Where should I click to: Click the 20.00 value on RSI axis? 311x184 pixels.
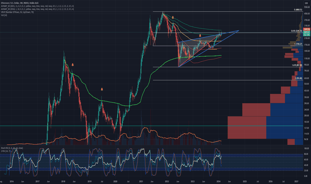[307, 171]
